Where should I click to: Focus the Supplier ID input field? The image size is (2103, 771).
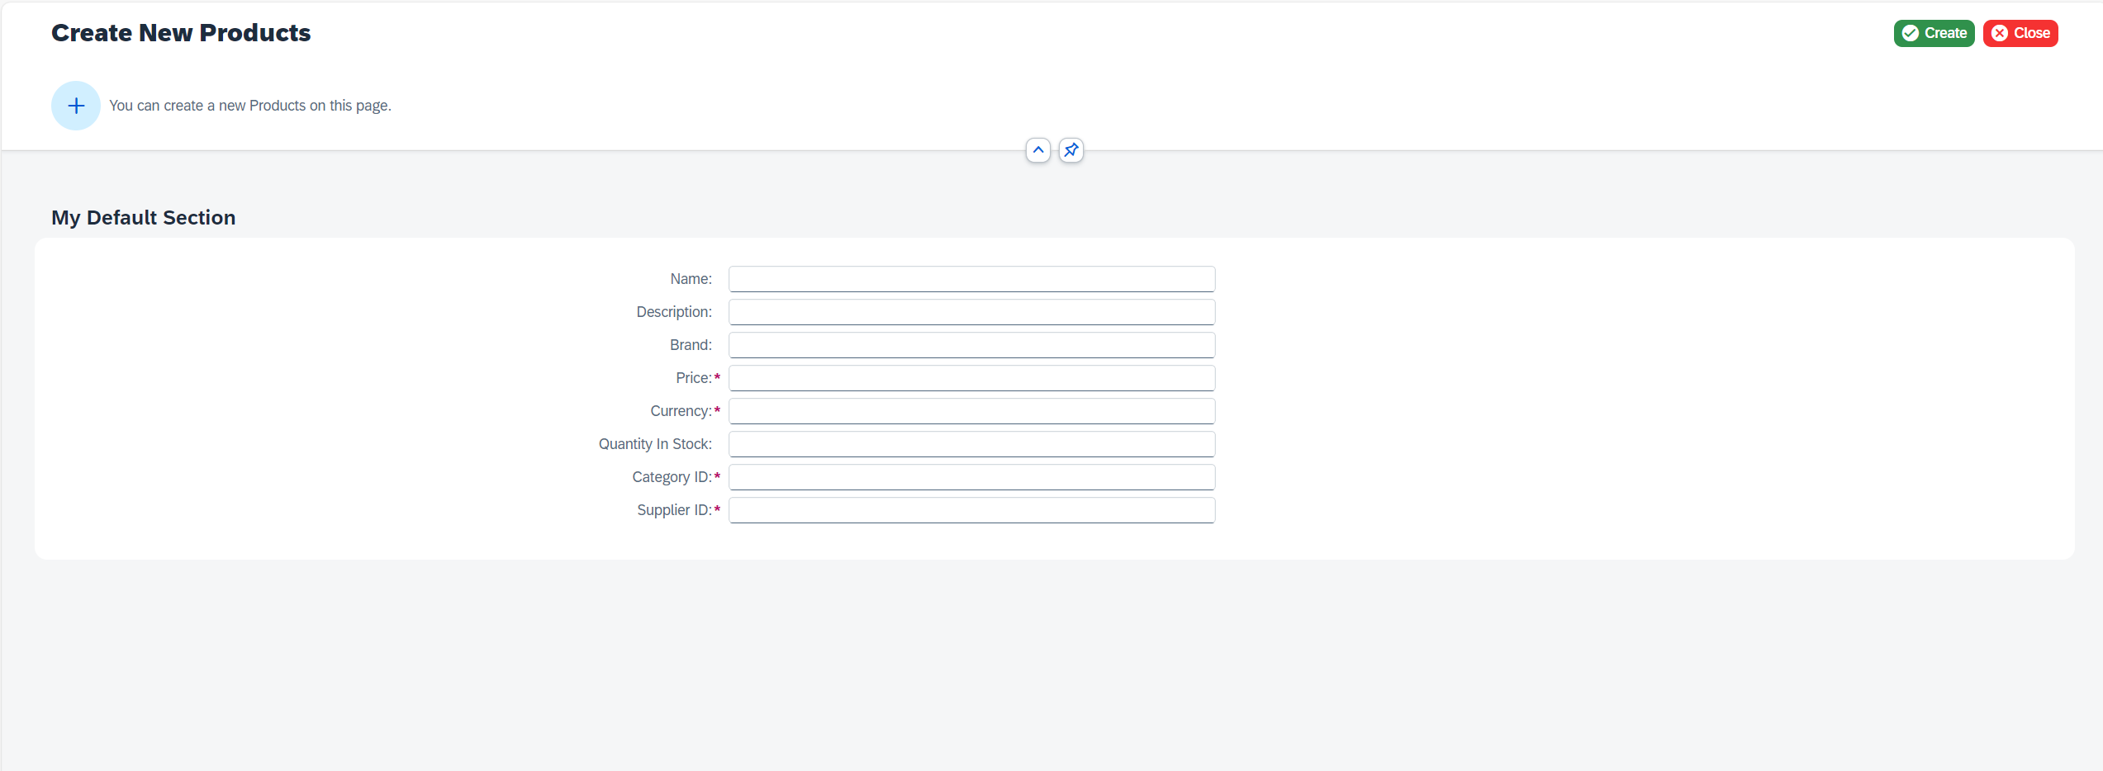click(x=971, y=510)
